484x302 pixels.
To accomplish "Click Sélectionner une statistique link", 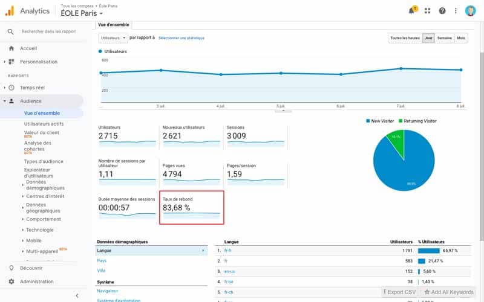I will tap(181, 38).
